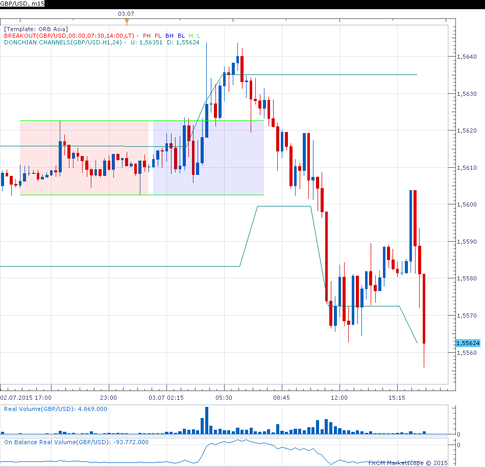
Task: Click the 1,5640 price axis label
Action: pyautogui.click(x=467, y=57)
